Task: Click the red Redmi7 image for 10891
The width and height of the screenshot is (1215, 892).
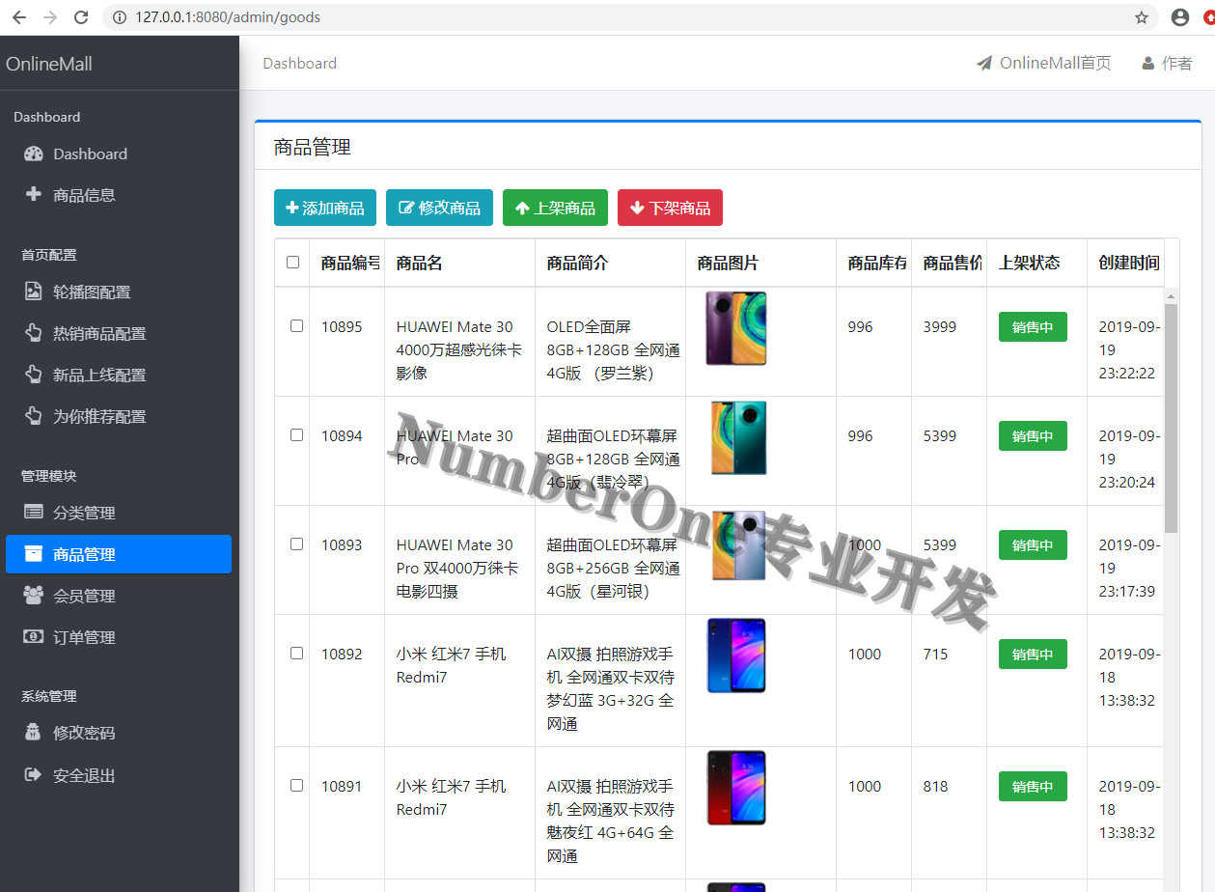Action: pyautogui.click(x=735, y=788)
